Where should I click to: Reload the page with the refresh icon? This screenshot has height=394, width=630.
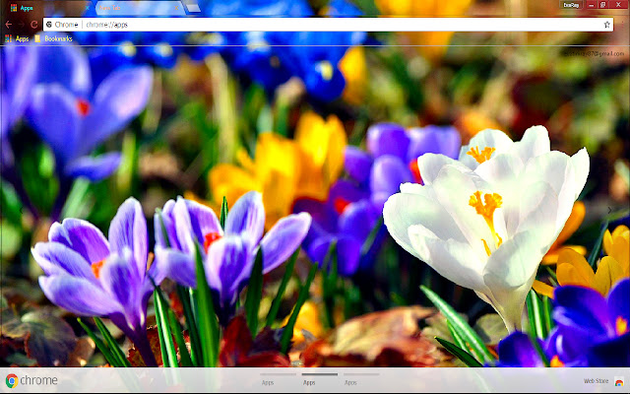click(34, 25)
